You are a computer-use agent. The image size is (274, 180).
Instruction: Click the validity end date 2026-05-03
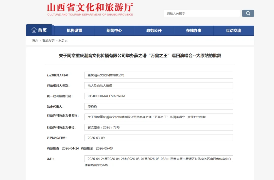point(104,148)
